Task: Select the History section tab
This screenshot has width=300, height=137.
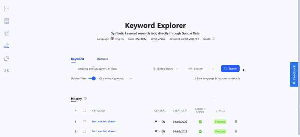Action: coord(76,99)
